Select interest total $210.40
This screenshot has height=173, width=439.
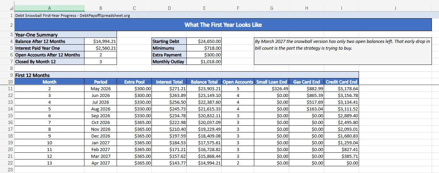169,129
